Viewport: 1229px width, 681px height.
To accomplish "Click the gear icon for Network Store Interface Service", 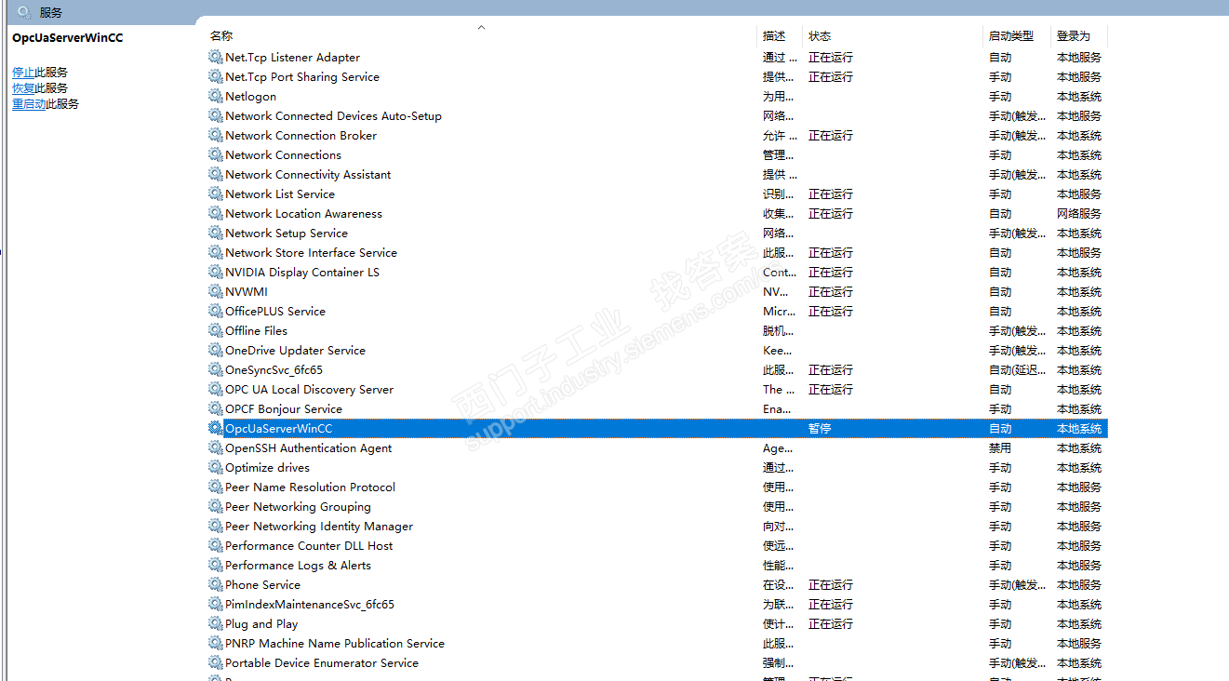I will tap(216, 252).
